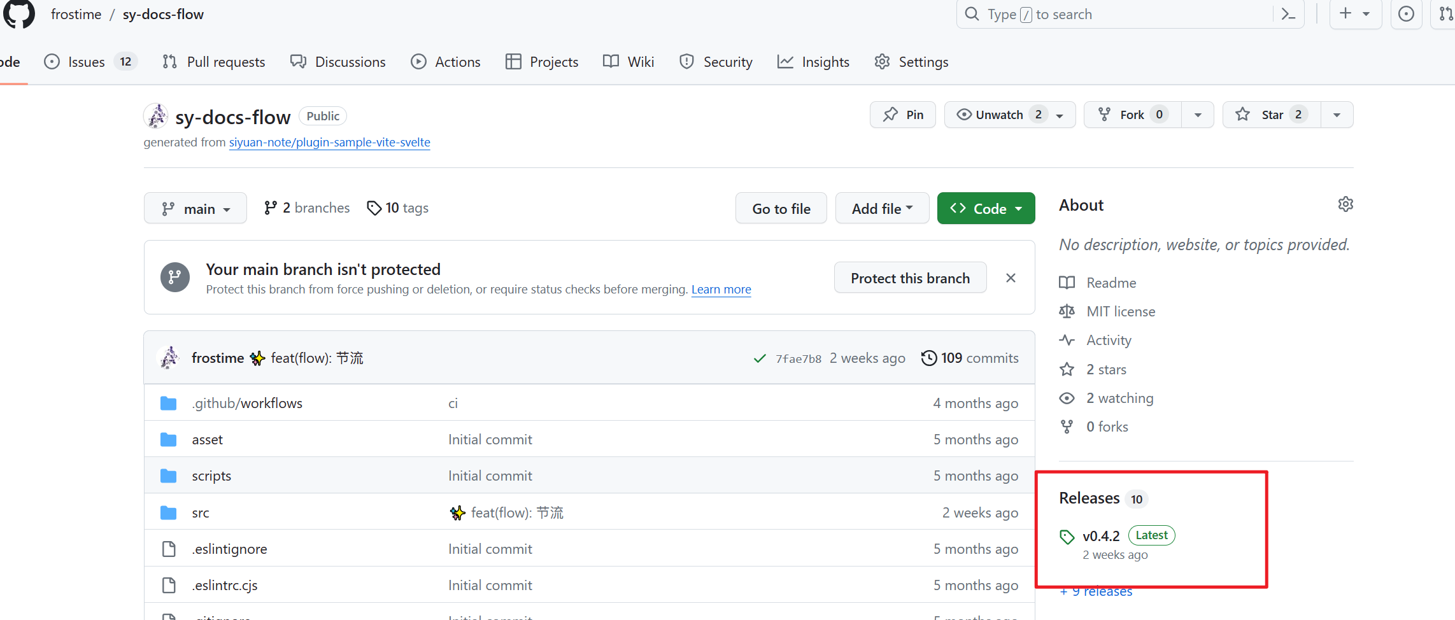This screenshot has width=1455, height=620.
Task: Switch to the Actions tab
Action: (x=446, y=62)
